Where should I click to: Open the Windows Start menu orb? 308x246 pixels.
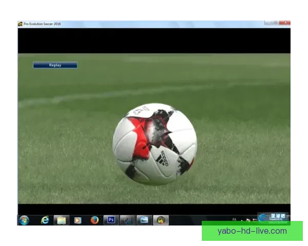[24, 220]
